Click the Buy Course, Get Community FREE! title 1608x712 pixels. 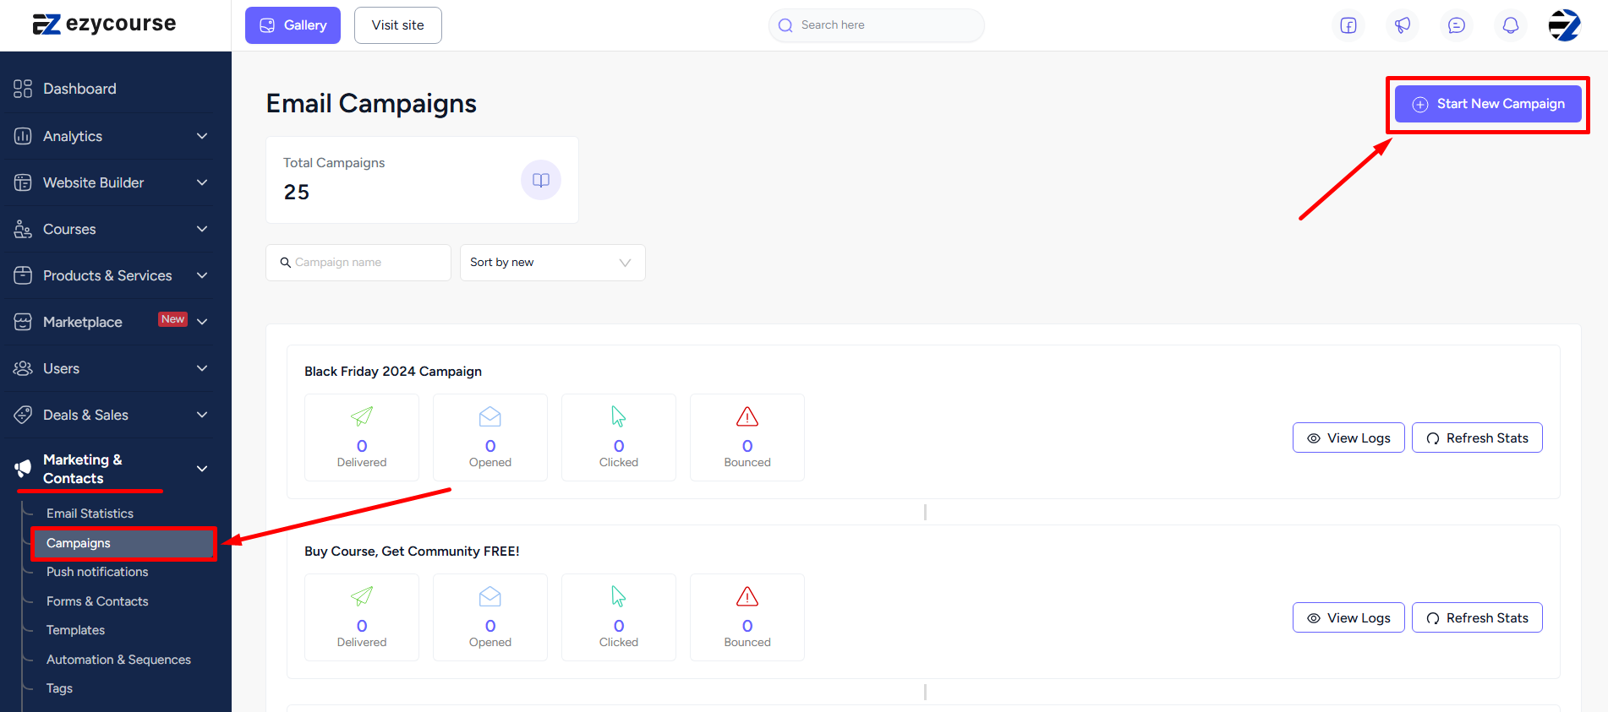412,552
